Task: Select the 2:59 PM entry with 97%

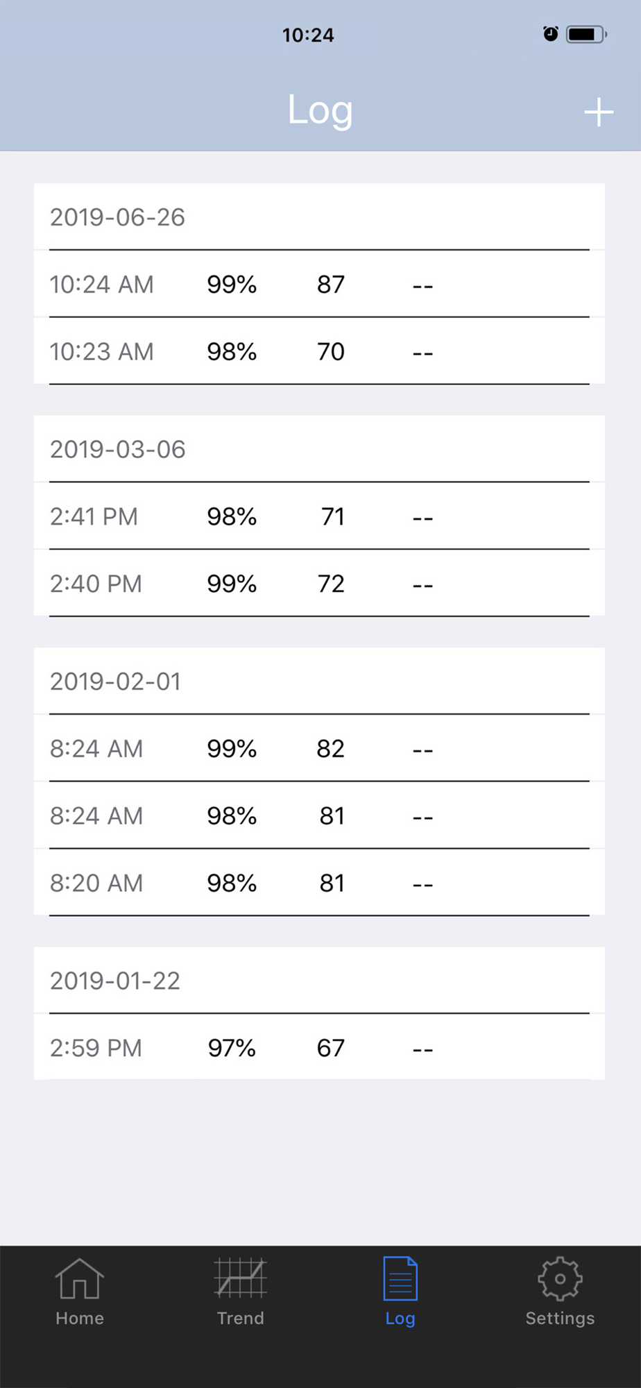Action: click(319, 1047)
